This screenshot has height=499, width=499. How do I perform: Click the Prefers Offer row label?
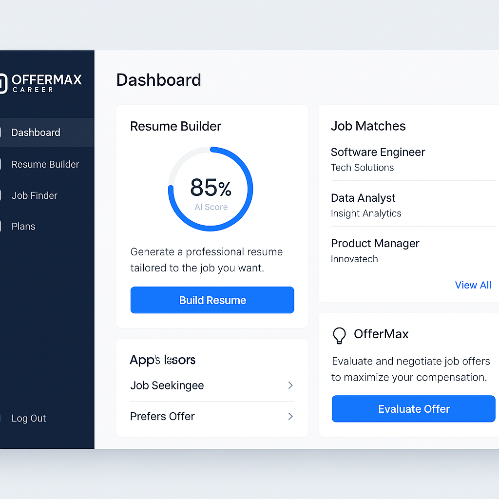tap(162, 417)
